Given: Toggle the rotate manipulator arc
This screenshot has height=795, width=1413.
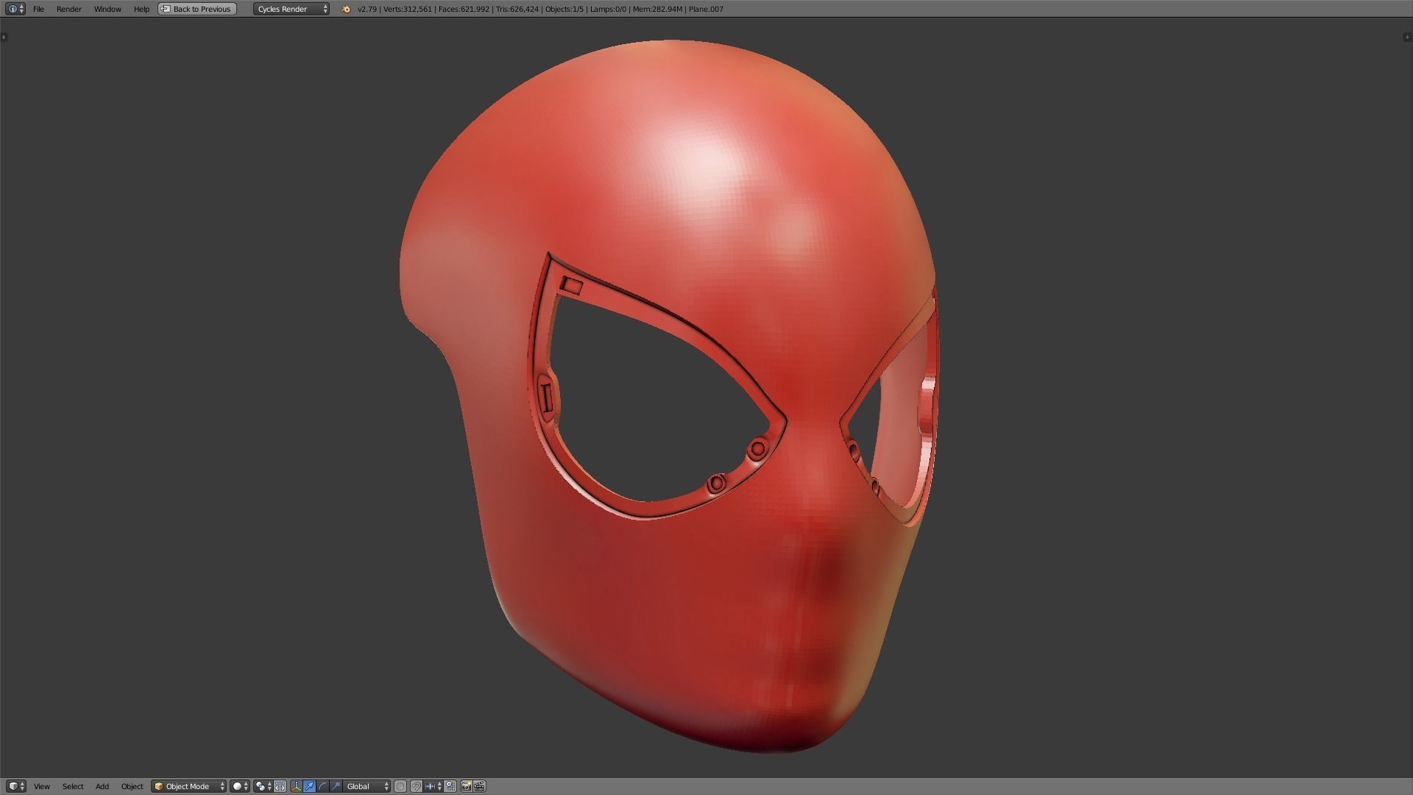Looking at the screenshot, I should pos(322,786).
